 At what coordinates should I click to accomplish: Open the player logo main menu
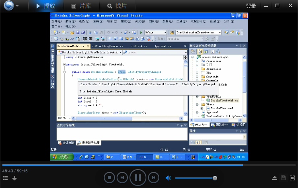click(x=8, y=6)
